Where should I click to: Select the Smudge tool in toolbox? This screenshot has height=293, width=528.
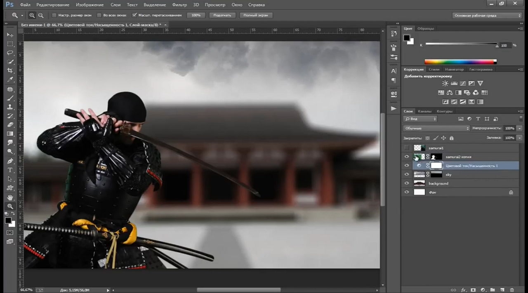point(10,143)
